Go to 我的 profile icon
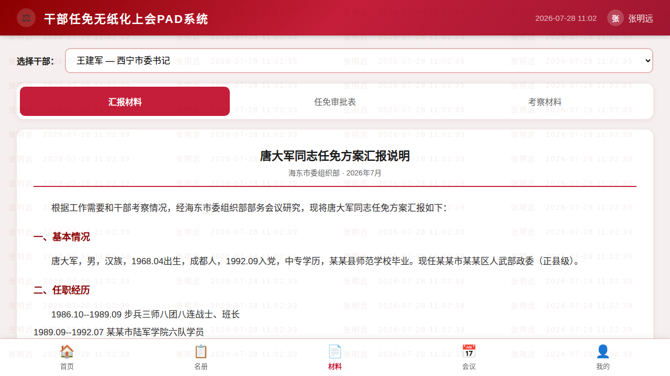This screenshot has width=670, height=376. [603, 351]
